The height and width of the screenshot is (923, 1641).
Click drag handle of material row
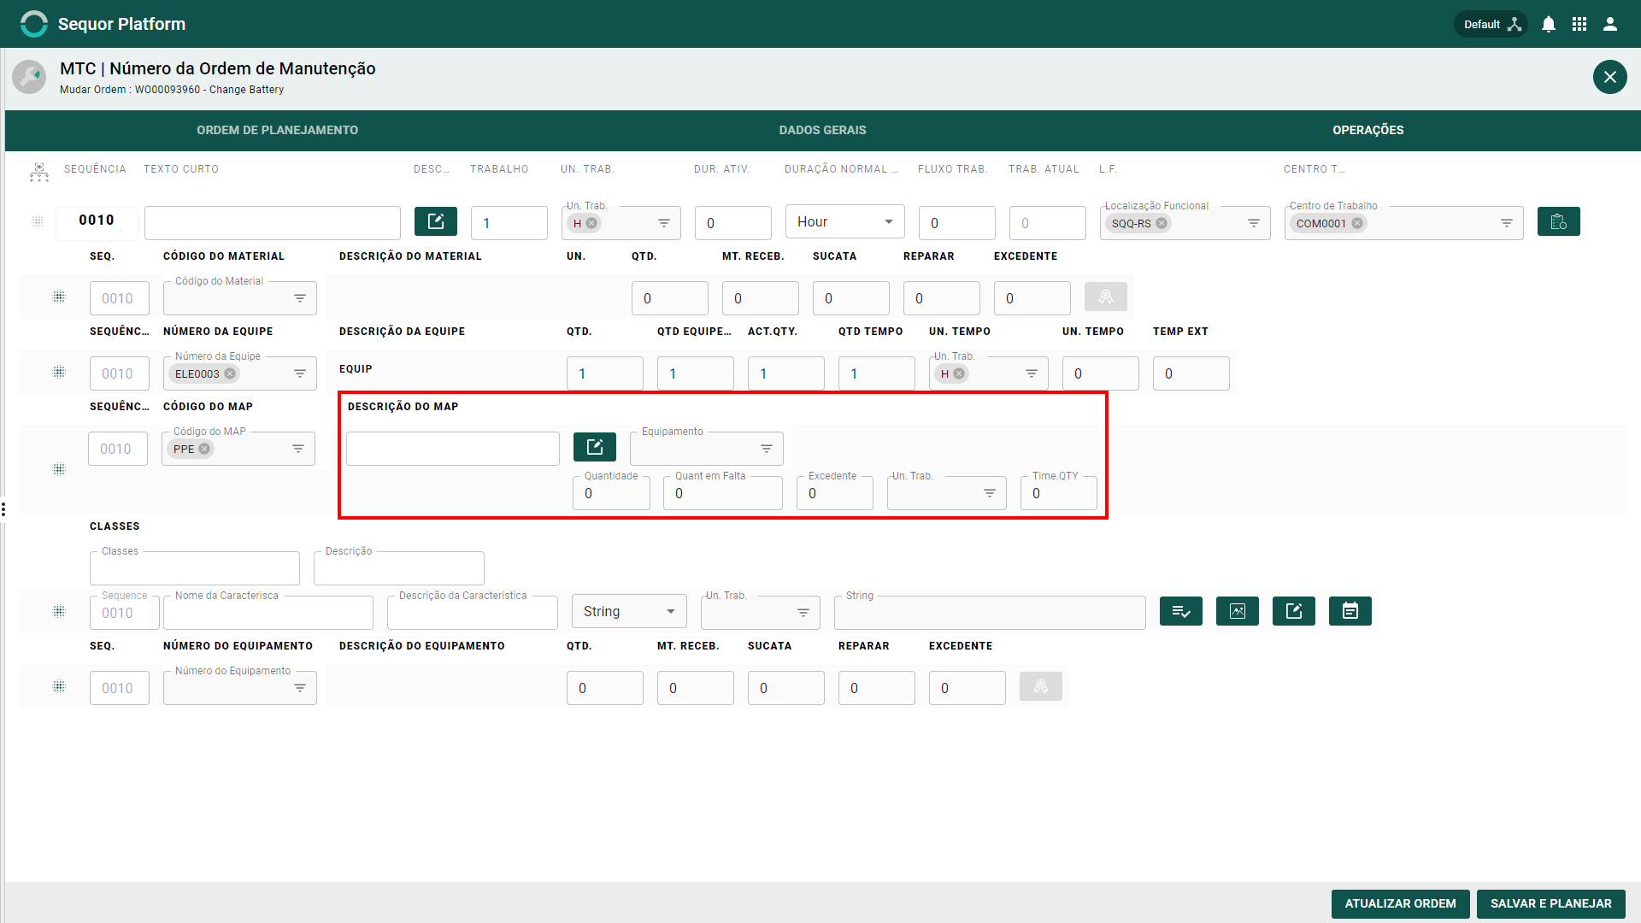(59, 297)
